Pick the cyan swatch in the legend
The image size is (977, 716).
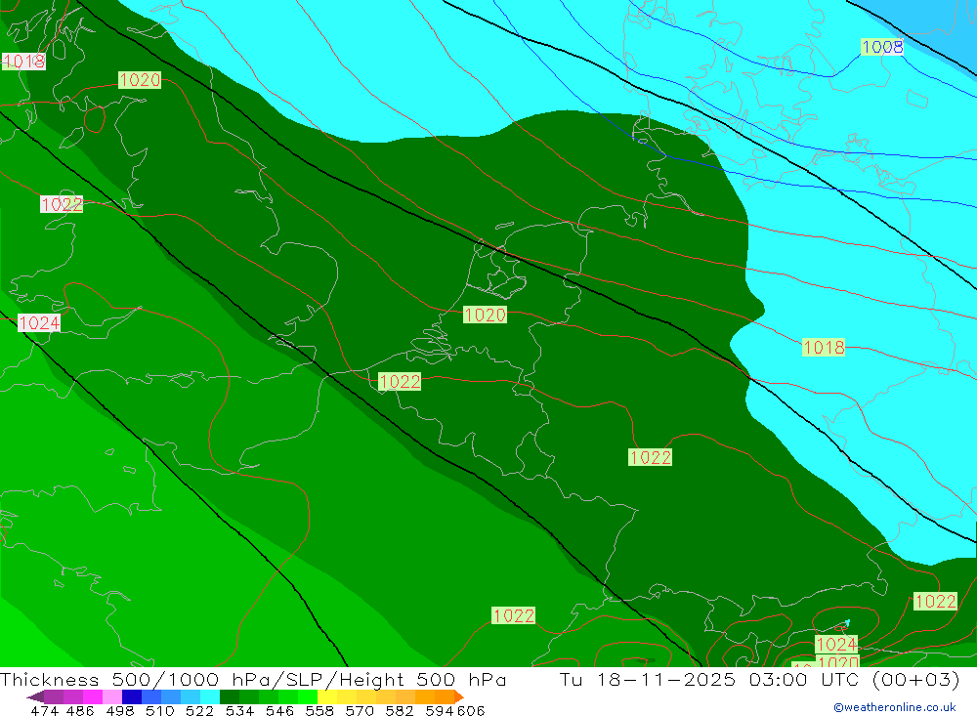210,696
